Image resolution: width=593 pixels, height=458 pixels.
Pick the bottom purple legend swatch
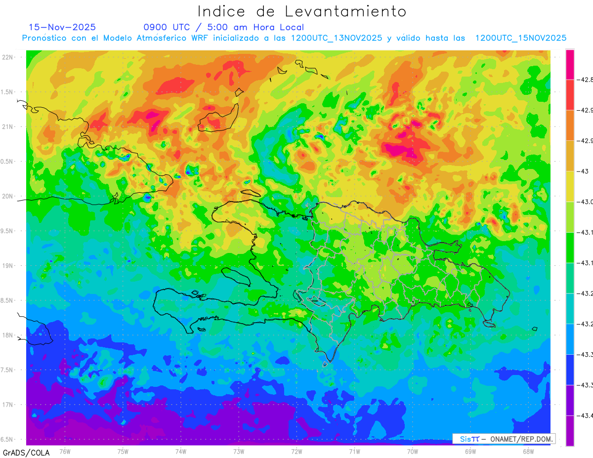(x=570, y=430)
